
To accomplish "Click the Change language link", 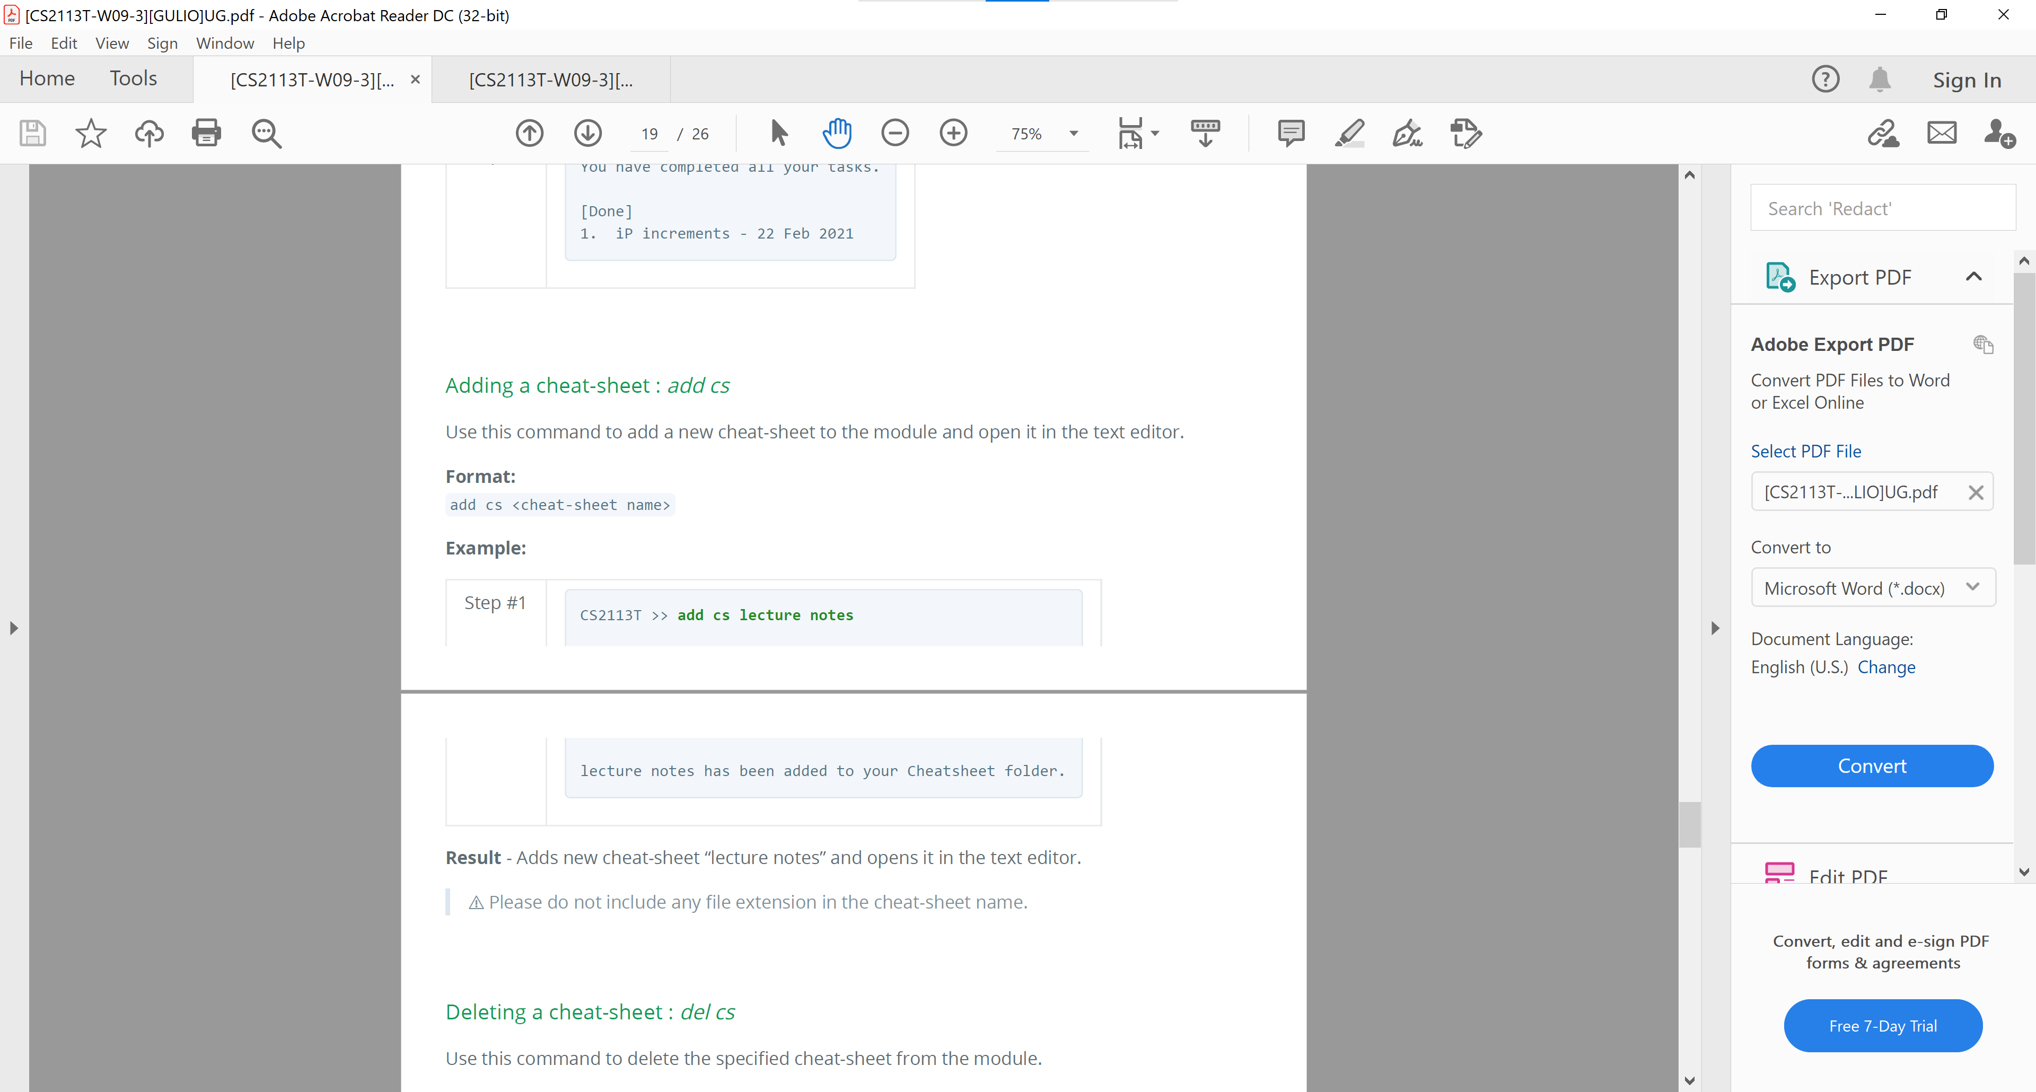I will click(x=1886, y=667).
